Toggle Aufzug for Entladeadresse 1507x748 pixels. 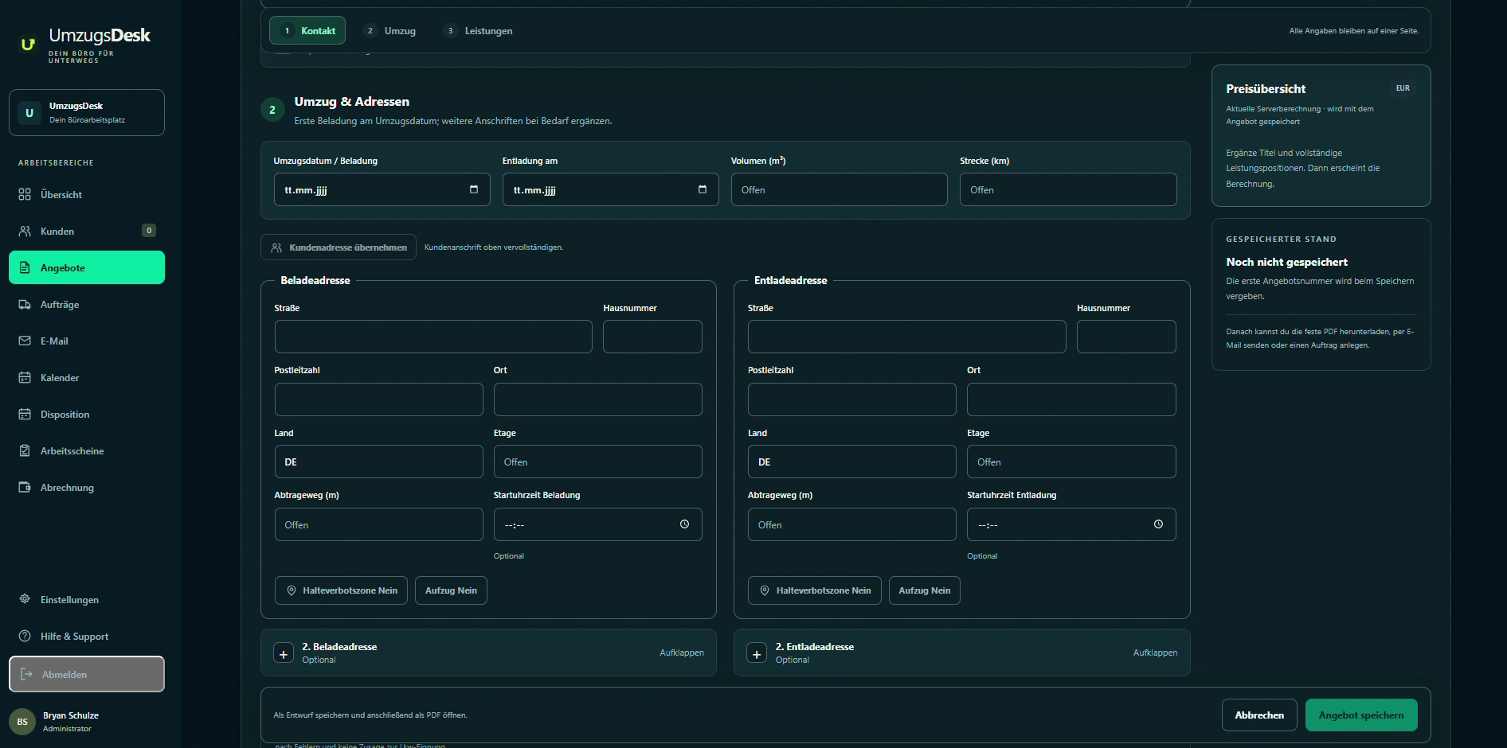(924, 590)
